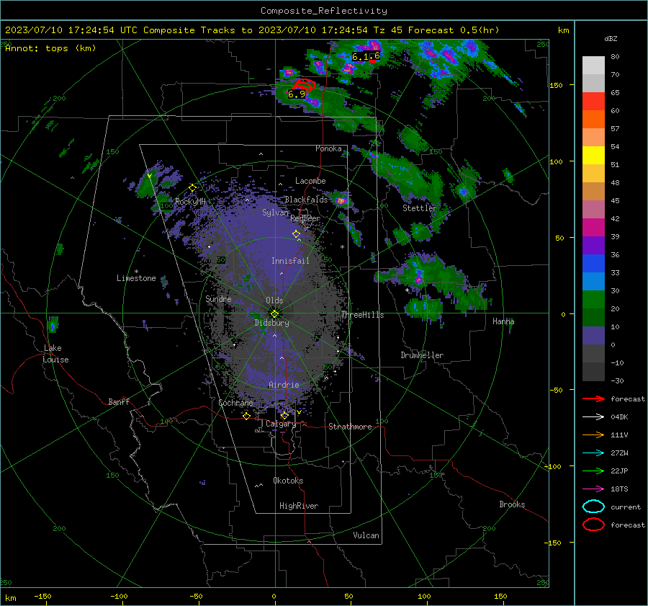Viewport: 648px width, 606px height.
Task: Click the blue 36-33 dBZ color swatch
Action: pyautogui.click(x=593, y=264)
